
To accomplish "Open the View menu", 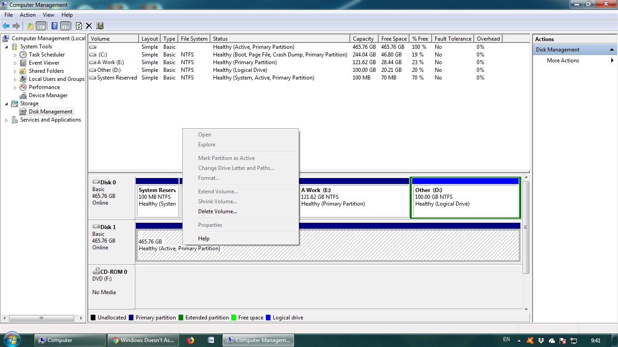I will 48,15.
